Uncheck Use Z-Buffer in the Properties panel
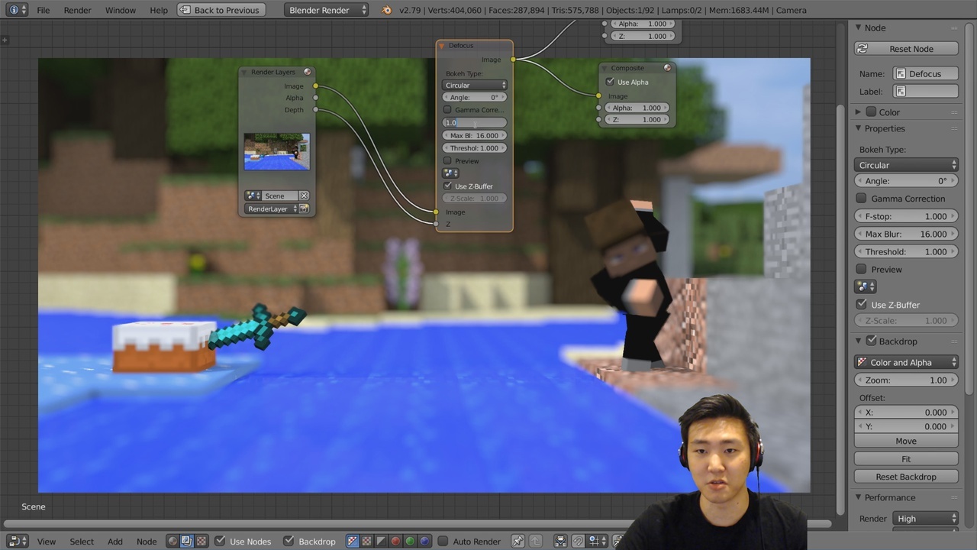The image size is (977, 550). [x=862, y=304]
